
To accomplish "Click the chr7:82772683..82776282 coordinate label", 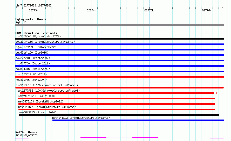I will point(33,5).
